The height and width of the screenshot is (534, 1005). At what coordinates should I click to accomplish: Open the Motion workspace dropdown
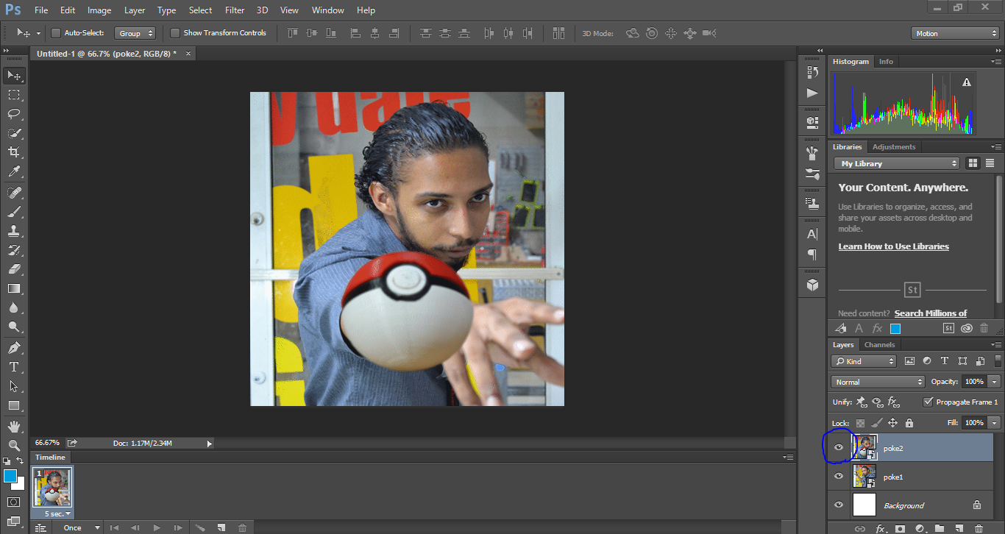click(x=954, y=33)
